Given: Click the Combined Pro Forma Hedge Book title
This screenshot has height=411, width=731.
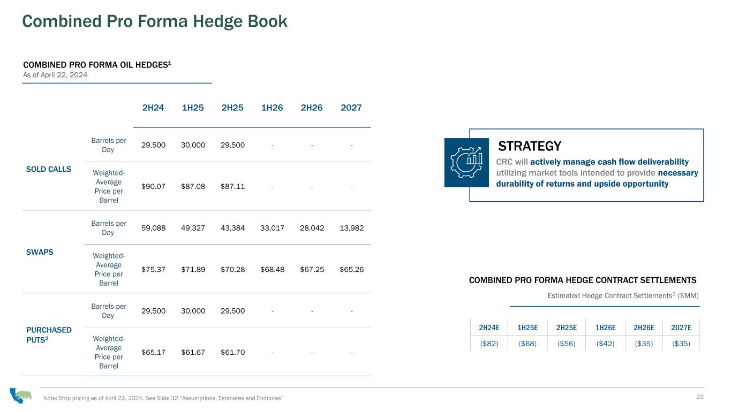Looking at the screenshot, I should (155, 21).
